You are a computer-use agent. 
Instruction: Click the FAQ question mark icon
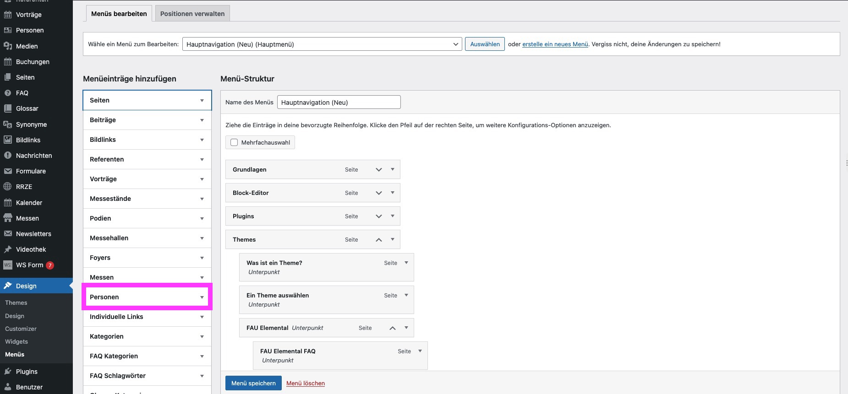point(8,93)
